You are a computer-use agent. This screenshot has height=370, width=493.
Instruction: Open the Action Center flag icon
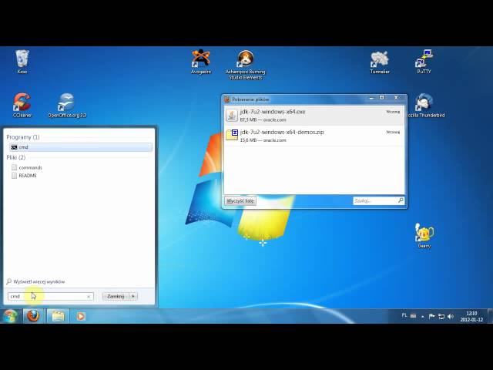(431, 316)
